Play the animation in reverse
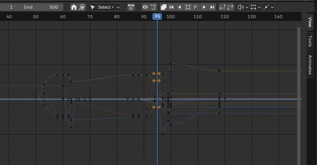The width and height of the screenshot is (317, 165). coord(180,7)
